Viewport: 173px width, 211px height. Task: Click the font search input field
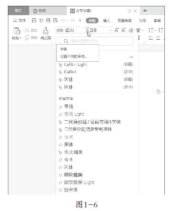tap(97, 41)
